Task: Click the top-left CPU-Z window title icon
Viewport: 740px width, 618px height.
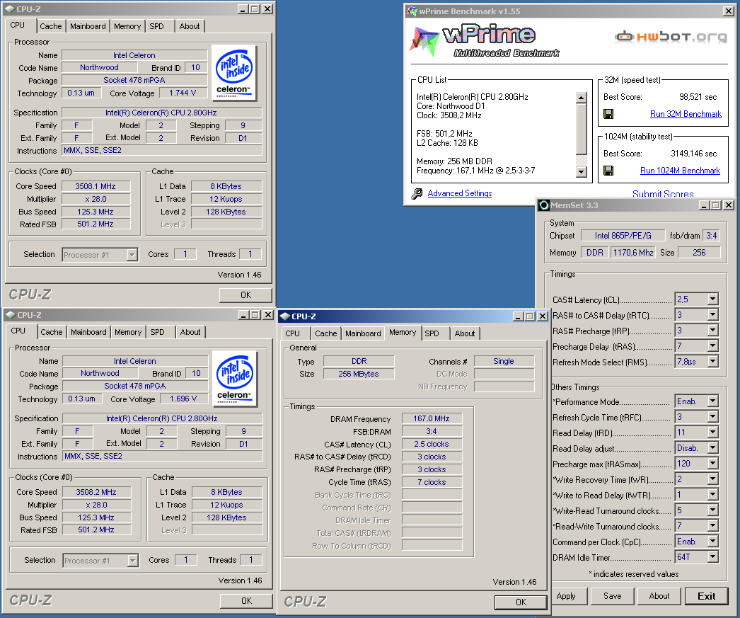Action: pyautogui.click(x=10, y=9)
